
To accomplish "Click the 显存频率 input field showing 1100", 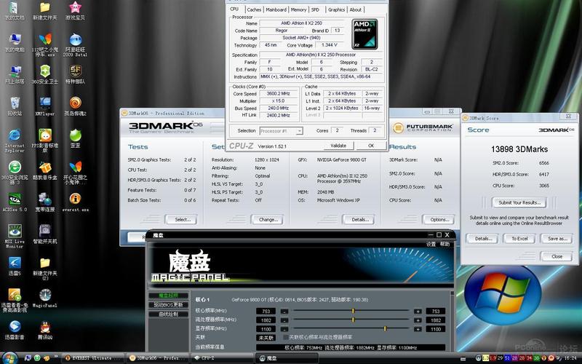I will tap(266, 329).
